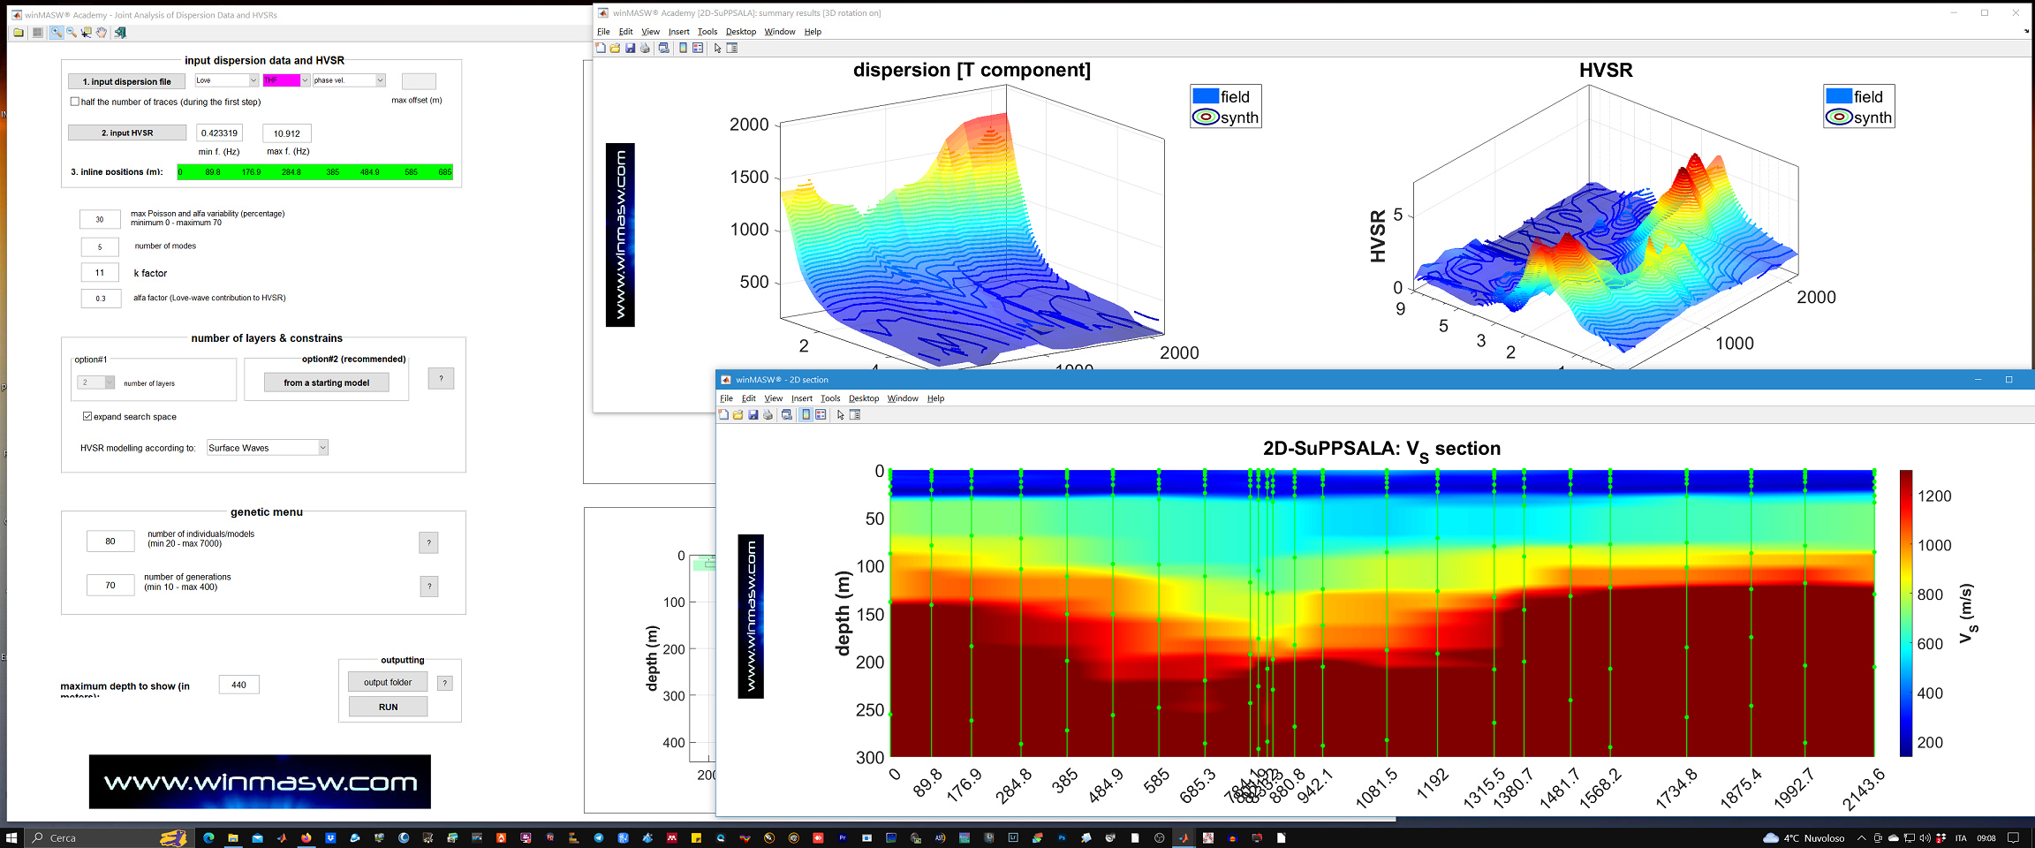The image size is (2035, 848).
Task: Open Edit menu in summary results window
Action: (x=626, y=32)
